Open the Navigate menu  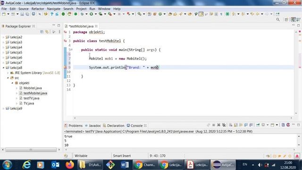tap(53, 9)
